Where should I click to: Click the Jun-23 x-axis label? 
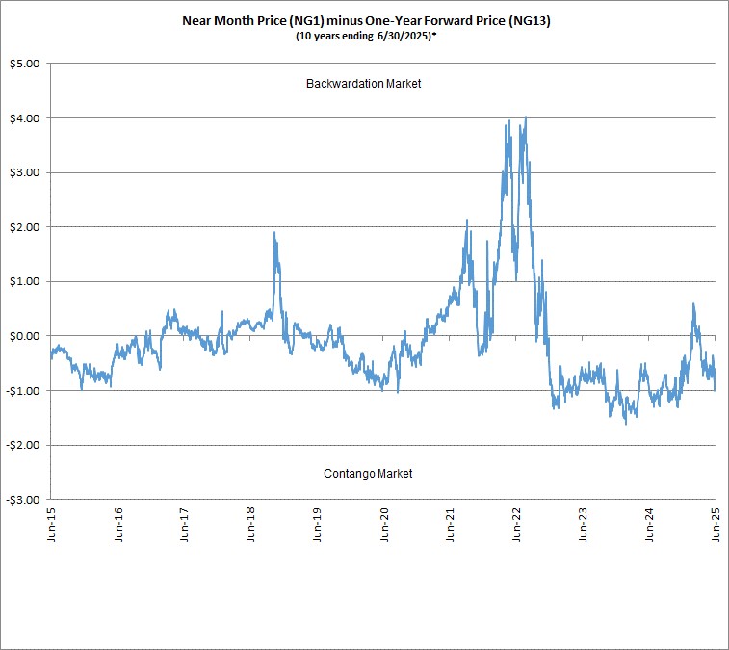pyautogui.click(x=583, y=525)
